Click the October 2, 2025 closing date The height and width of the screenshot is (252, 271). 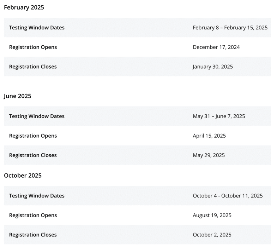[x=212, y=235]
